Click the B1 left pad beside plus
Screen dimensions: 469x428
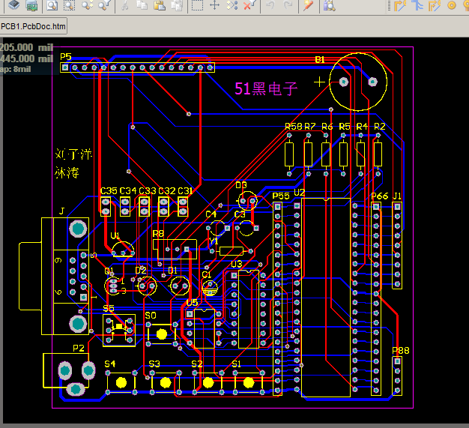click(x=344, y=82)
